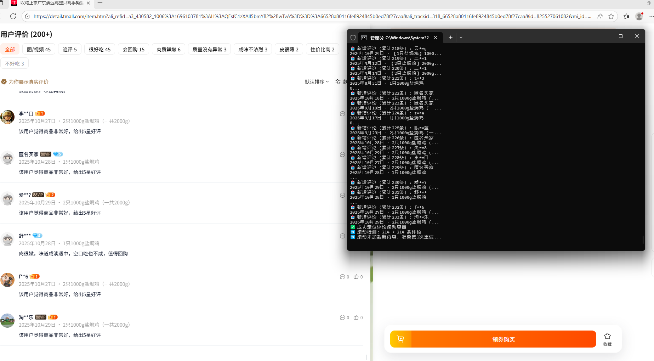
Task: Expand the terminal new tab dropdown arrow
Action: pos(461,38)
